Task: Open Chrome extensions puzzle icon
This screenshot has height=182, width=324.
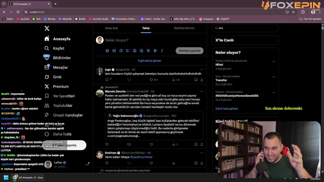Action: point(303,12)
